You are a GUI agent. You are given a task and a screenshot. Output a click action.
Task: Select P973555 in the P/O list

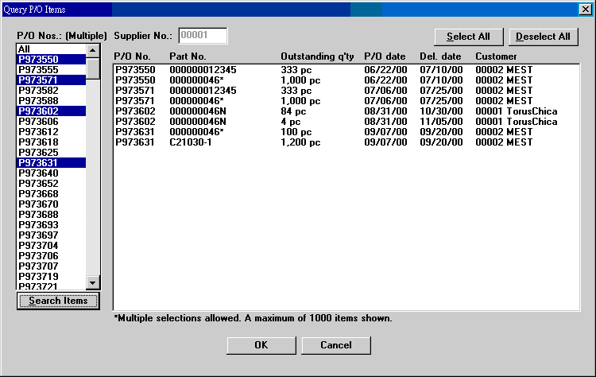[x=51, y=70]
